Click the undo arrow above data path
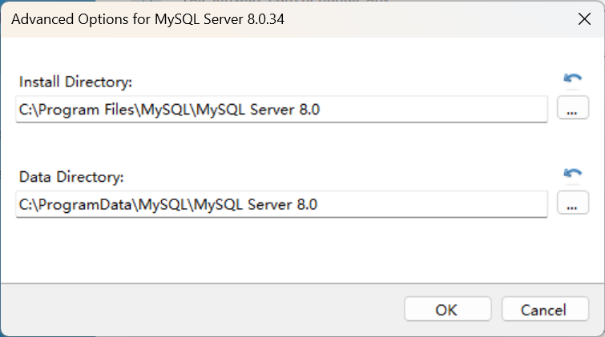The height and width of the screenshot is (337, 605). coord(572,173)
